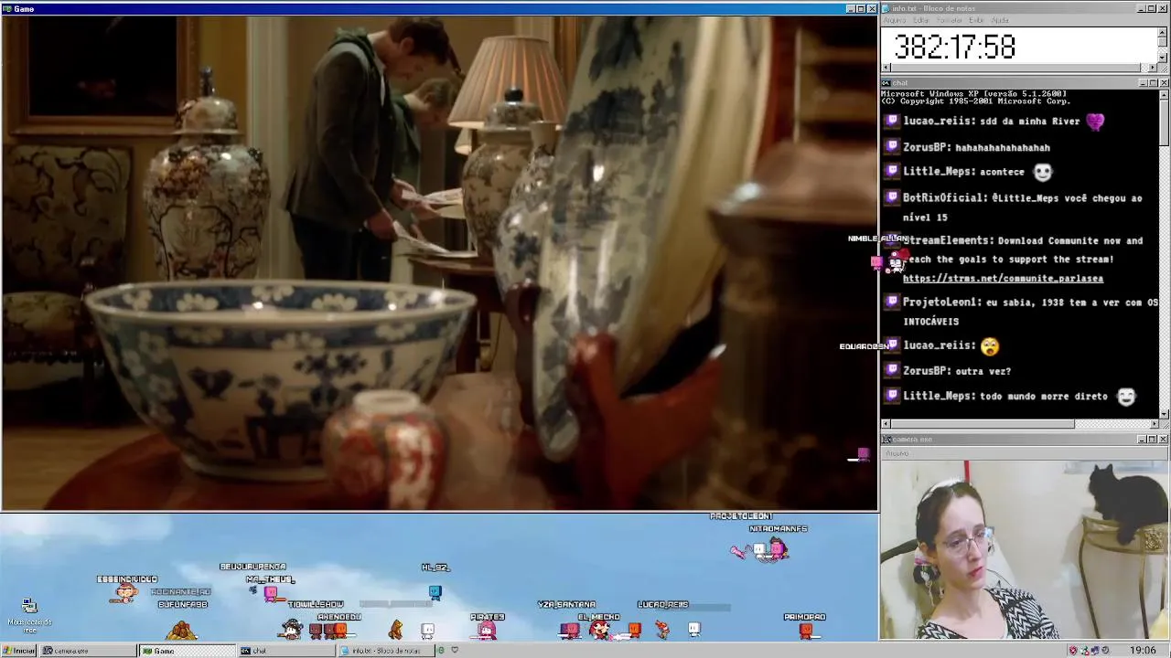The image size is (1171, 658).
Task: Click the webcam video feed in camera.exe
Action: tap(1024, 549)
